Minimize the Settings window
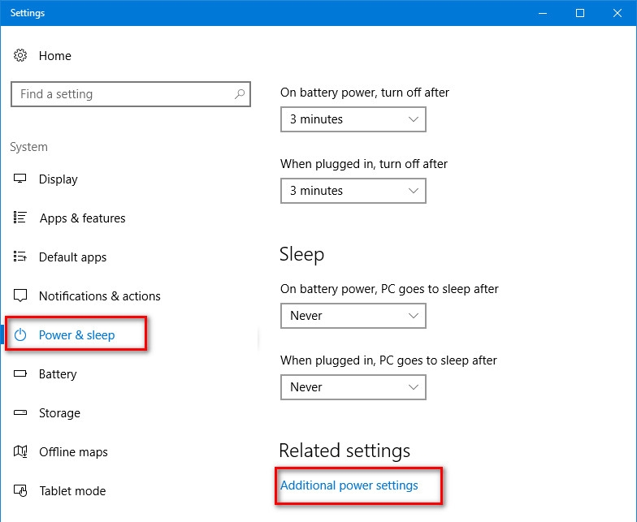Viewport: 637px width, 522px height. (543, 13)
